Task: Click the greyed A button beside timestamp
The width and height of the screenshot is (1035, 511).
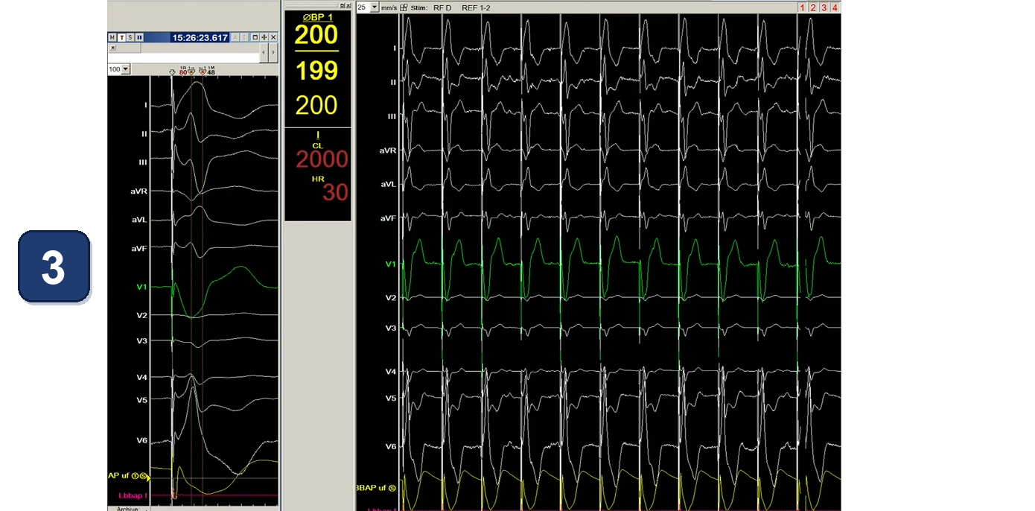Action: (x=235, y=37)
